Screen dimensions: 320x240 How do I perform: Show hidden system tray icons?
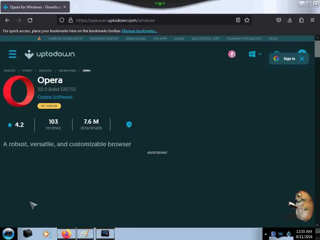[266, 234]
